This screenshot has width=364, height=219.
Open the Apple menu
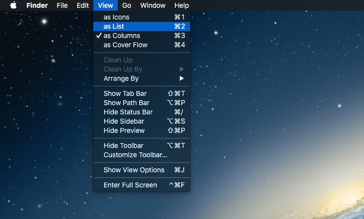point(14,5)
